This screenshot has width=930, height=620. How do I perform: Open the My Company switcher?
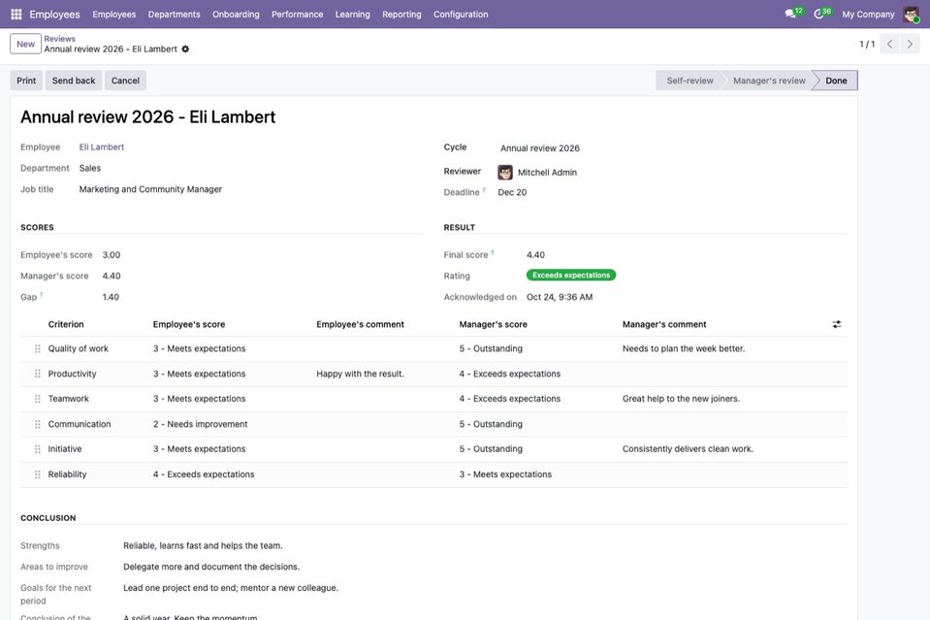(868, 15)
